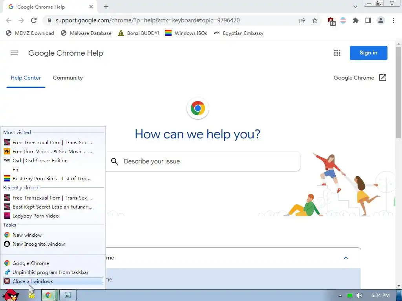Click the forward navigation arrow

click(x=21, y=20)
